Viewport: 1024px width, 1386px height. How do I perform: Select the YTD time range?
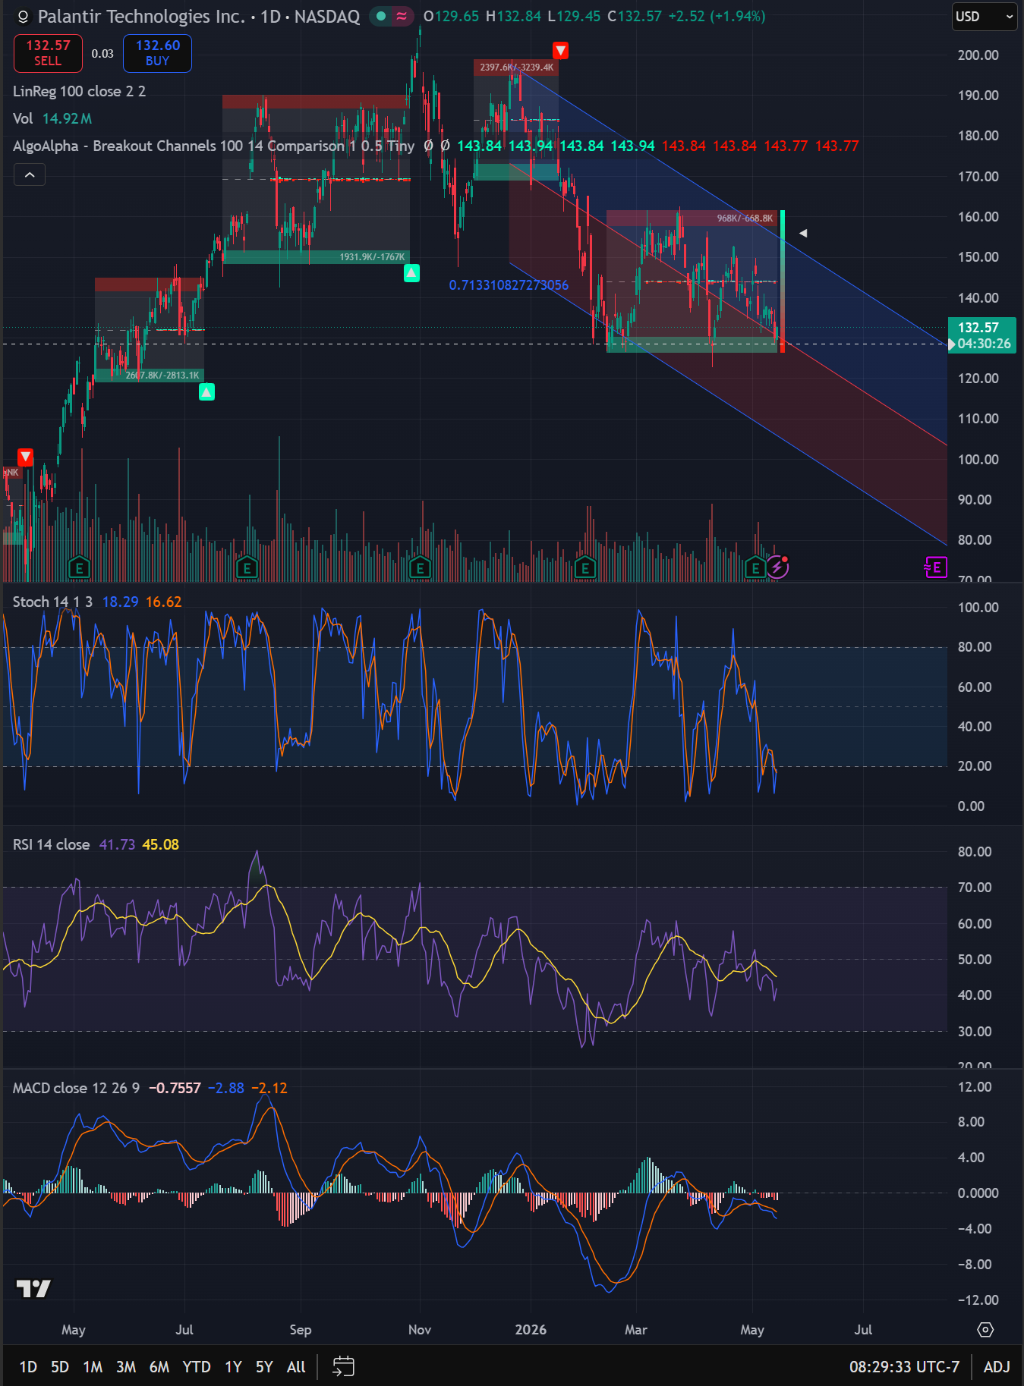pyautogui.click(x=197, y=1366)
